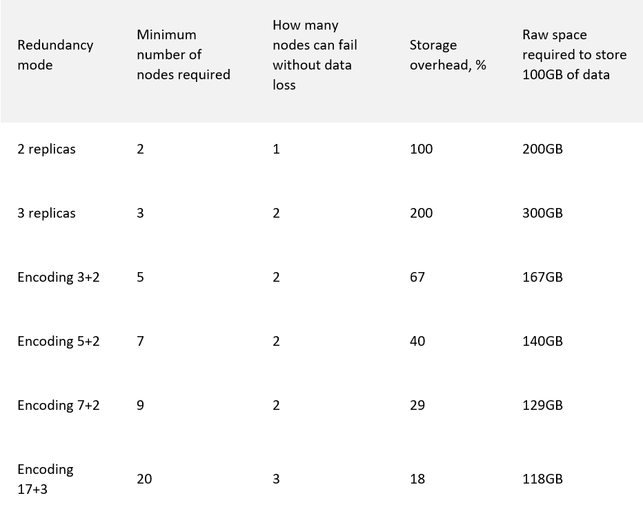This screenshot has width=643, height=518.
Task: Click the 129GB raw space cell
Action: [x=542, y=406]
